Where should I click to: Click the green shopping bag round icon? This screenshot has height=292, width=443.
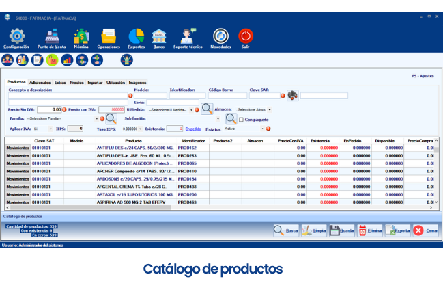point(53,60)
